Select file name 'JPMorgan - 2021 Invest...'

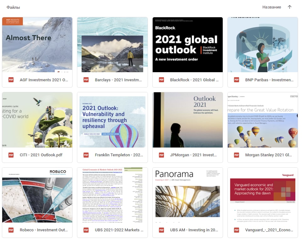click(x=193, y=155)
